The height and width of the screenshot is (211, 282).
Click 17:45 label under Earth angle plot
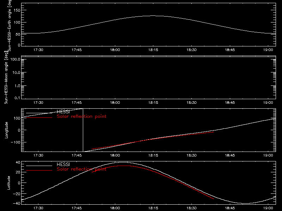tap(76, 50)
